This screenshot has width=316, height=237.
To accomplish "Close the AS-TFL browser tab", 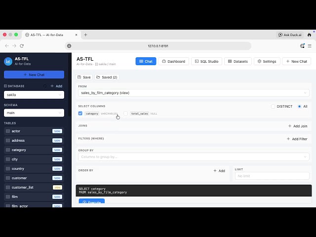I will click(76, 35).
